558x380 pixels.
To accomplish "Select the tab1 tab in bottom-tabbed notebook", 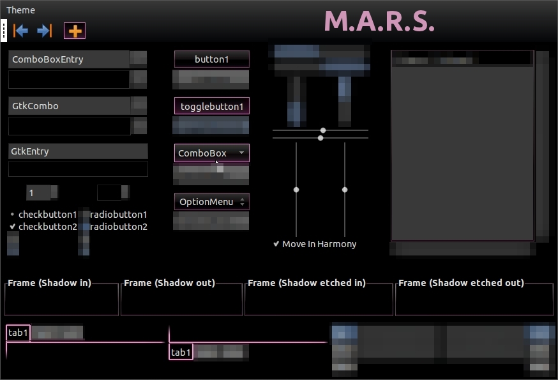I will (181, 353).
